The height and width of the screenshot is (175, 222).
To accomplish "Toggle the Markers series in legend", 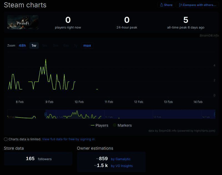I will coord(122,125).
